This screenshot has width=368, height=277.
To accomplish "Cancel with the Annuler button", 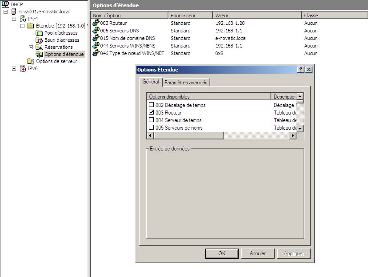I will tap(258, 253).
